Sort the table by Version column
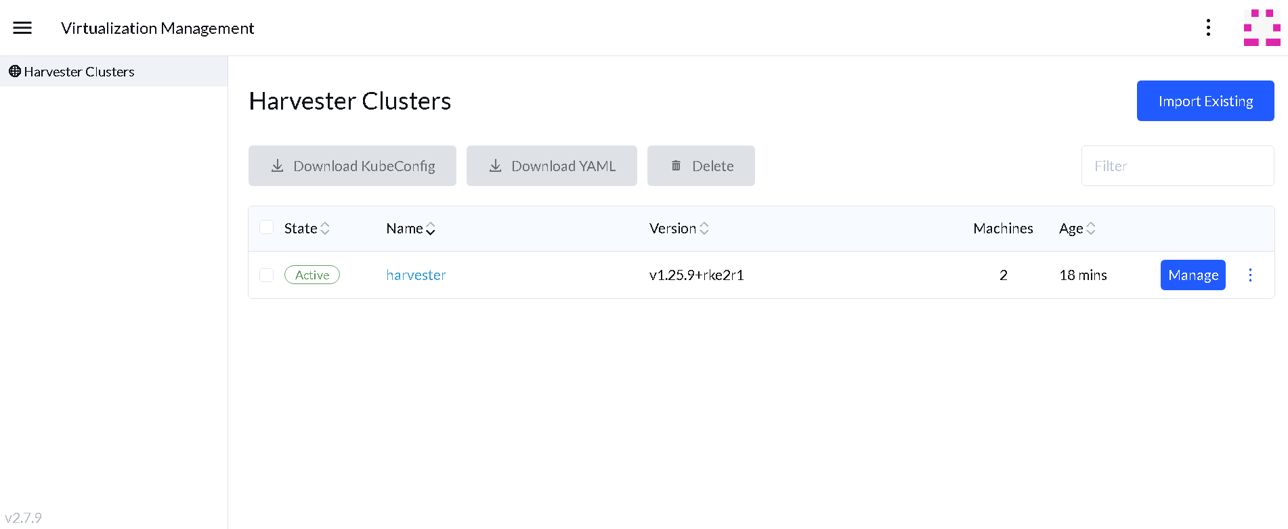This screenshot has height=529, width=1288. click(679, 229)
